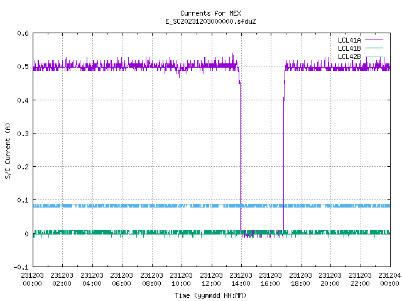
Task: Click the 231203 14:00 x-axis tick label
Action: pos(241,280)
